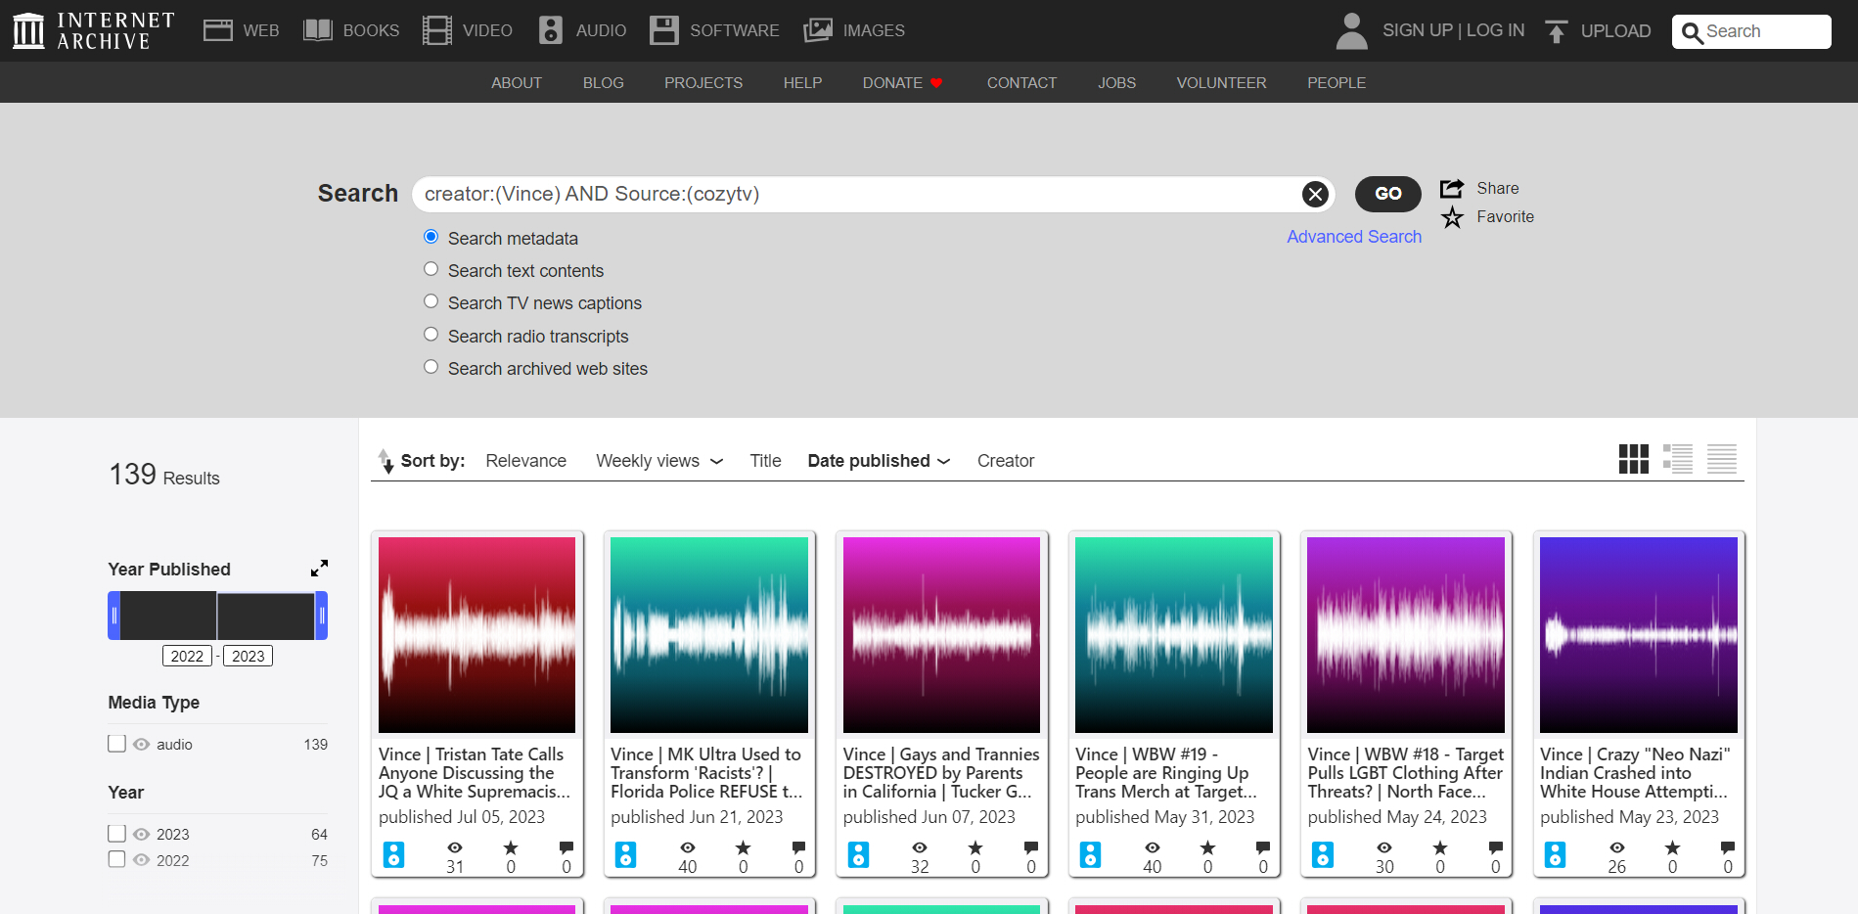Switch to detailed list view
The height and width of the screenshot is (914, 1858).
(x=1678, y=459)
